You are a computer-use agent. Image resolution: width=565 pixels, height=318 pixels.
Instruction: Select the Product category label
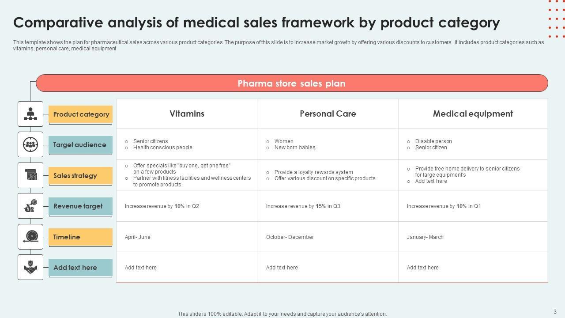(x=81, y=114)
